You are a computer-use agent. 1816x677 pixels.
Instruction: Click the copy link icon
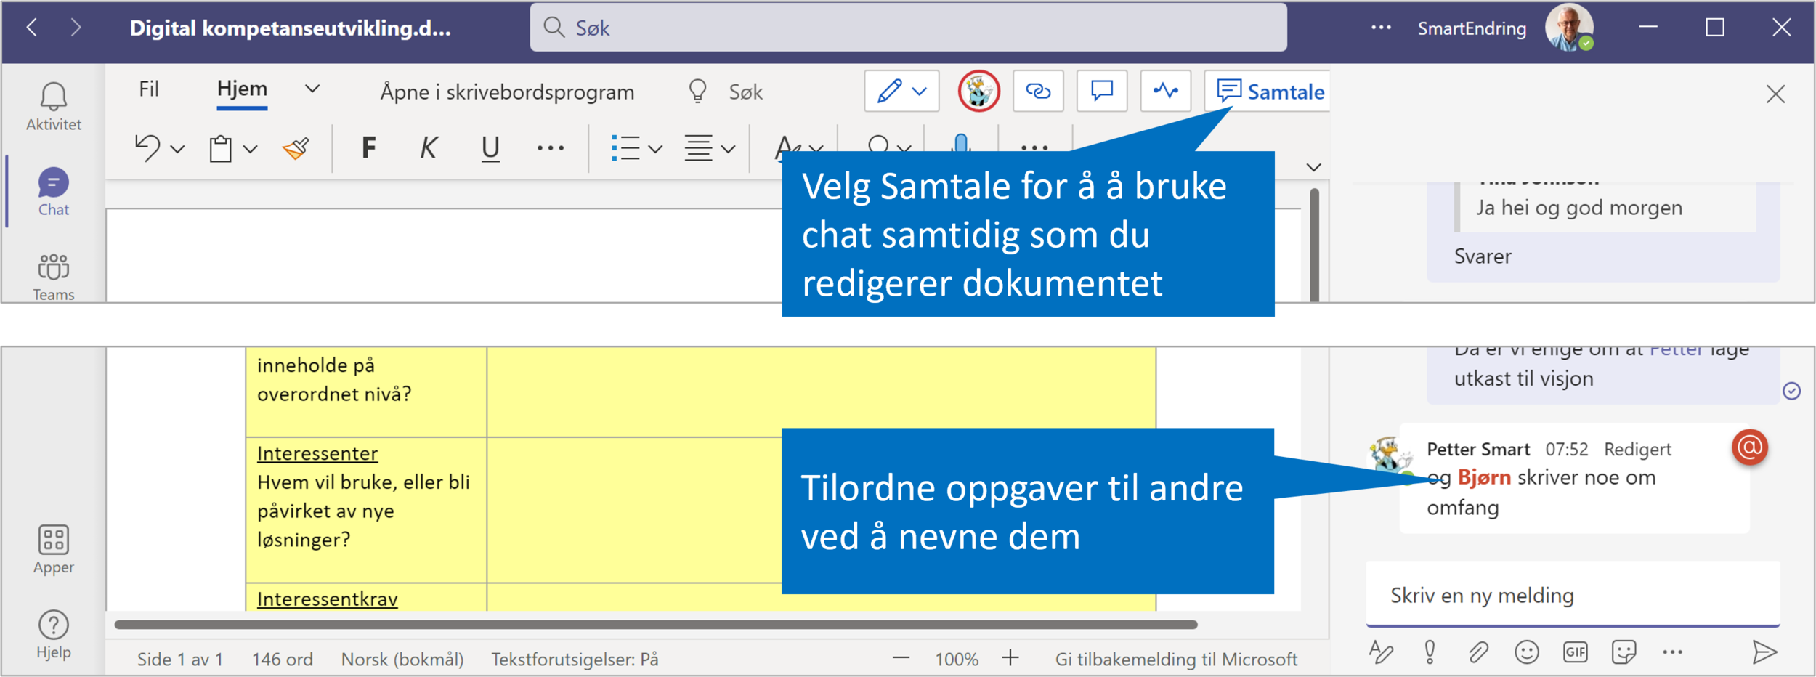1038,91
